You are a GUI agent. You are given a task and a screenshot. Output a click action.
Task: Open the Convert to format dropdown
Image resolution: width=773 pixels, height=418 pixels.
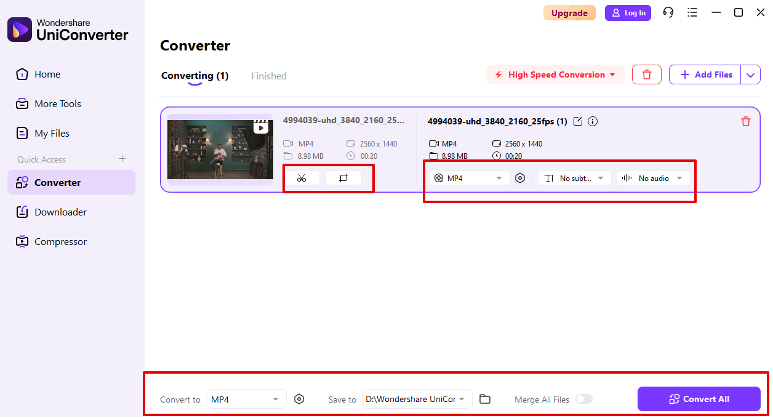(x=246, y=399)
